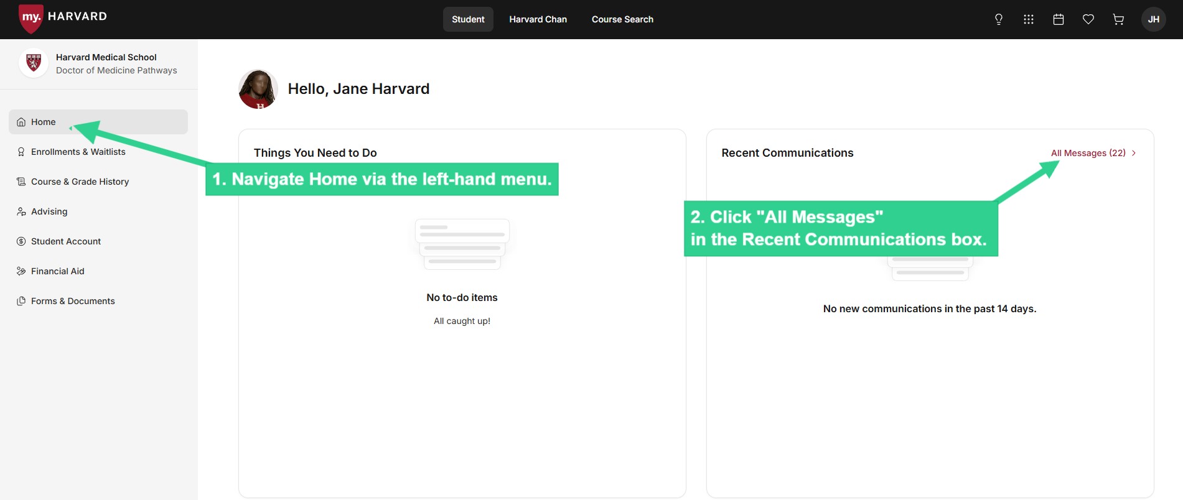Click the Student Account dollar icon
Screen dimensions: 1183x500
[x=21, y=241]
